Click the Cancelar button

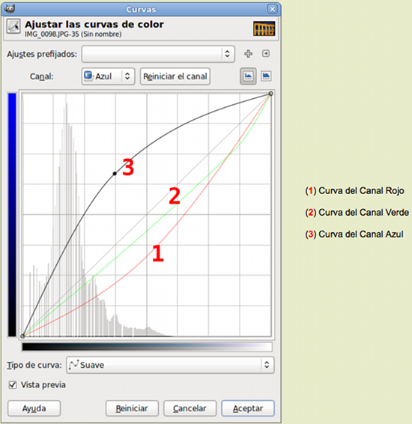tap(190, 408)
